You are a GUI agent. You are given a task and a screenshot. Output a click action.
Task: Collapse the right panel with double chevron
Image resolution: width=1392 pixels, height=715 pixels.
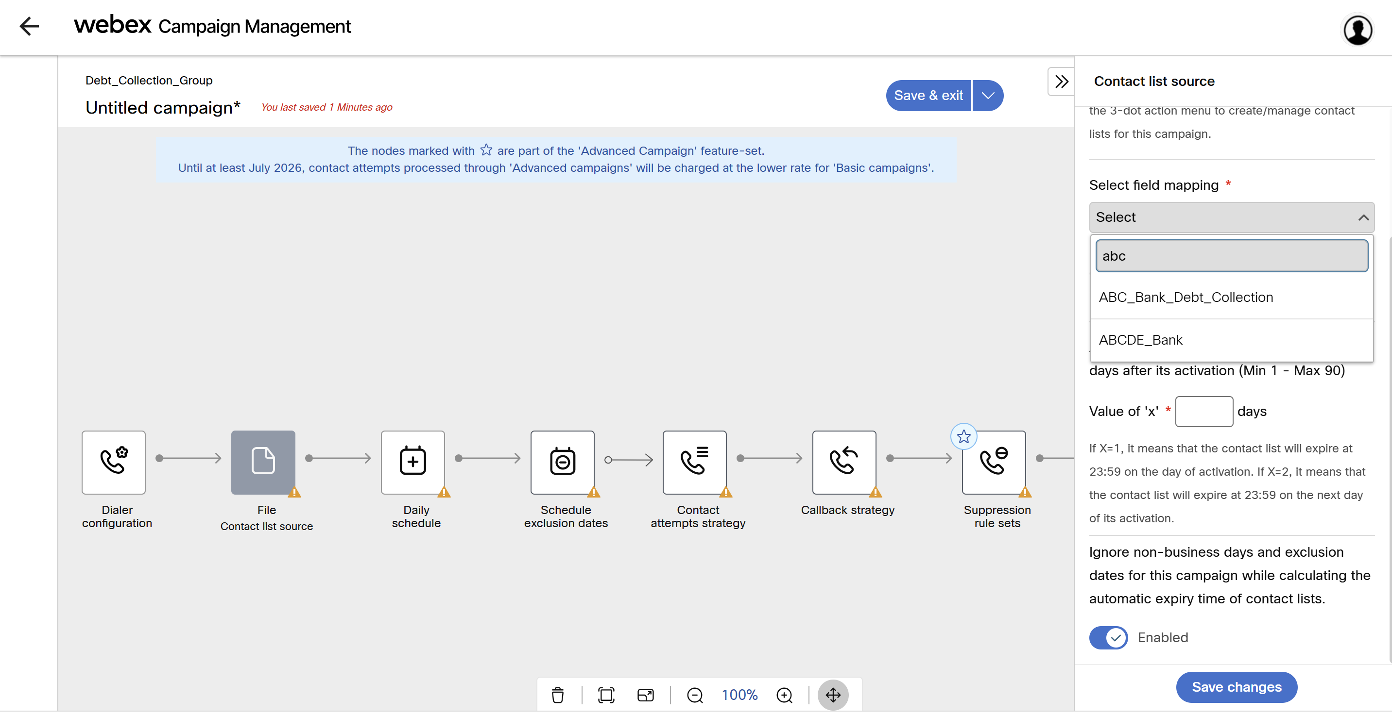coord(1061,82)
